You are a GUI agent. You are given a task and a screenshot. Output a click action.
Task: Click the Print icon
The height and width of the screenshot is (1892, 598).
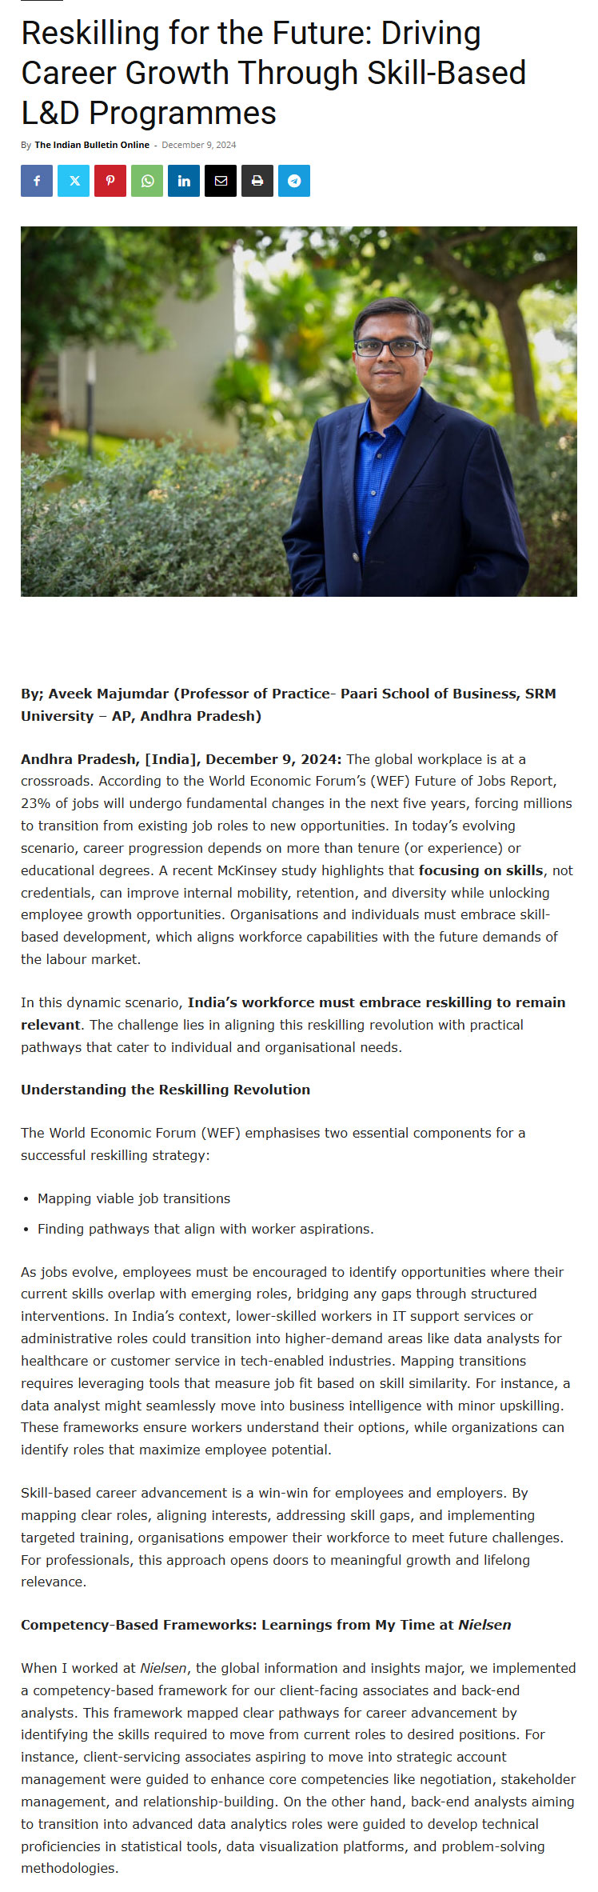(257, 181)
